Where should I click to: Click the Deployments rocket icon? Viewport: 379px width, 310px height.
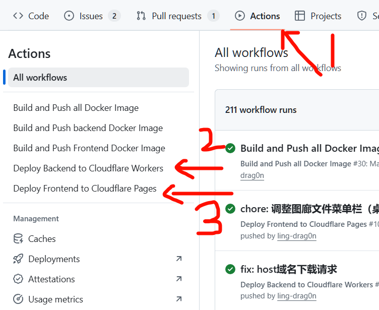click(x=18, y=259)
